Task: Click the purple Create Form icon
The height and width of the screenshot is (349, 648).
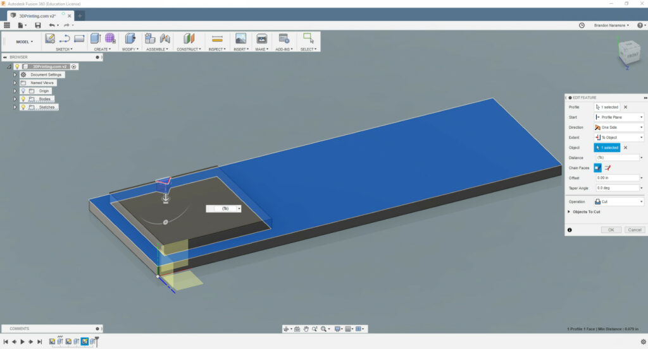Action: (110, 38)
